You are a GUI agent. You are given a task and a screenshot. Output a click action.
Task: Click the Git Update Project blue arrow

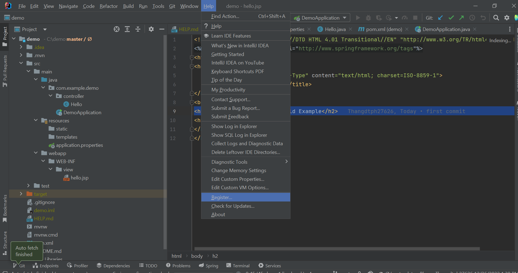click(440, 18)
